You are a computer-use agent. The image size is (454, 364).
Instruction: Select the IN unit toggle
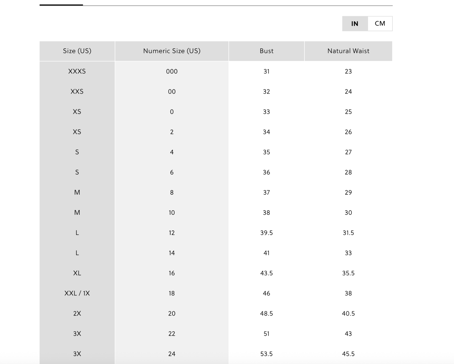point(355,24)
